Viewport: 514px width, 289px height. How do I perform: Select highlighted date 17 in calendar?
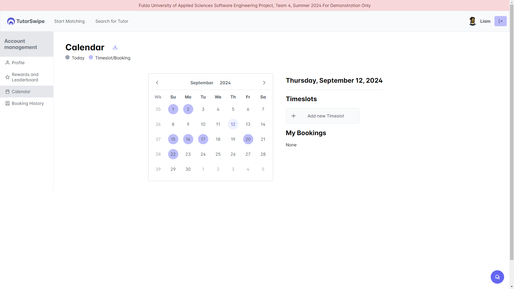click(203, 139)
